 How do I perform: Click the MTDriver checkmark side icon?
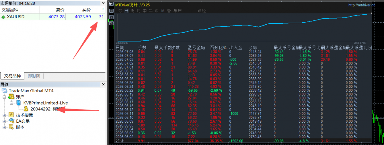click(112, 17)
